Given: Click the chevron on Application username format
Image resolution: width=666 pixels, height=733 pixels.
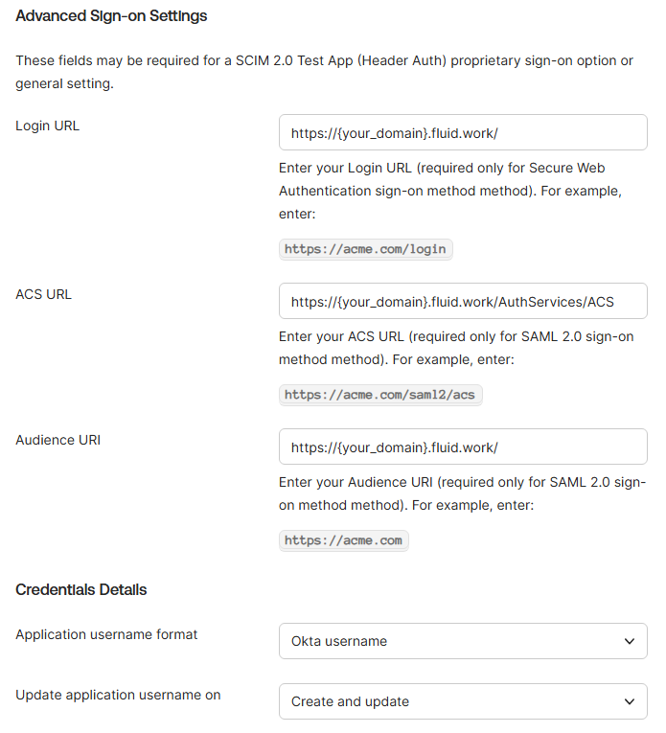Looking at the screenshot, I should [629, 641].
